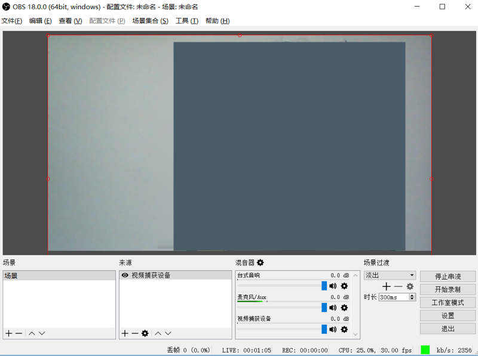Open the grayed 配置文件(P) menu
478x356 pixels.
pyautogui.click(x=108, y=21)
